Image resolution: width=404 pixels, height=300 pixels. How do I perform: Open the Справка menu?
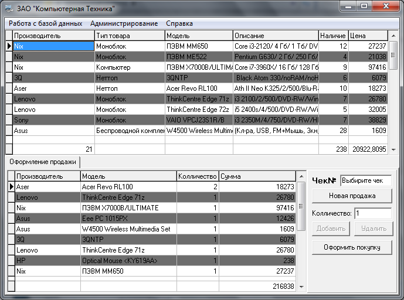(x=179, y=23)
